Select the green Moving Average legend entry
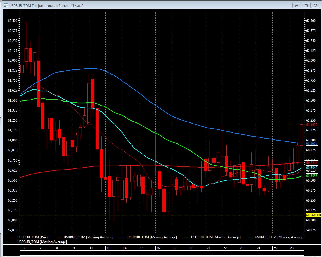 (x=216, y=237)
